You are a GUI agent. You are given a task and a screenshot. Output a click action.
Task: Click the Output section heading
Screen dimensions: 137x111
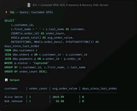(15, 80)
